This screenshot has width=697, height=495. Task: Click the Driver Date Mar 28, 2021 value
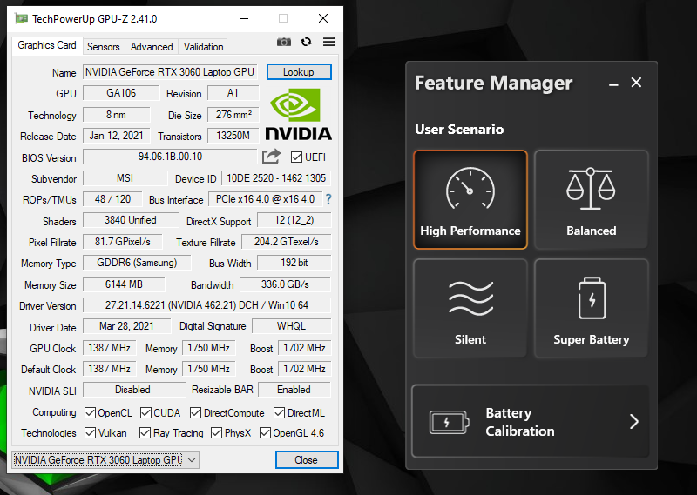click(x=126, y=326)
